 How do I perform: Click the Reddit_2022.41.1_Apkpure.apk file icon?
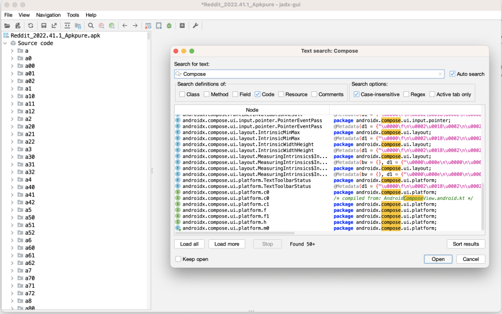coord(6,35)
